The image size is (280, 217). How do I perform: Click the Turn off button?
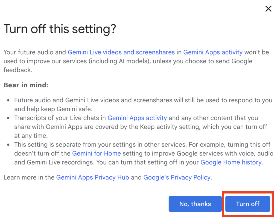click(x=248, y=204)
